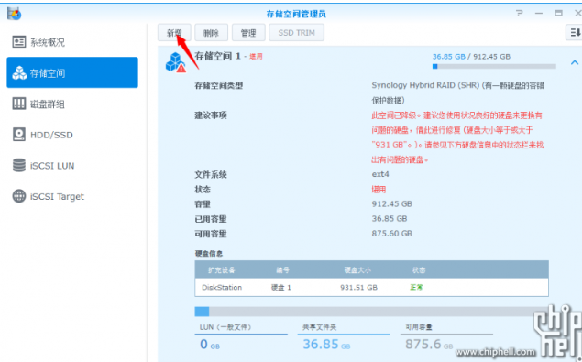Screen dimensions: 582x362
Task: Minimize the Storage Manager window
Action: click(539, 14)
